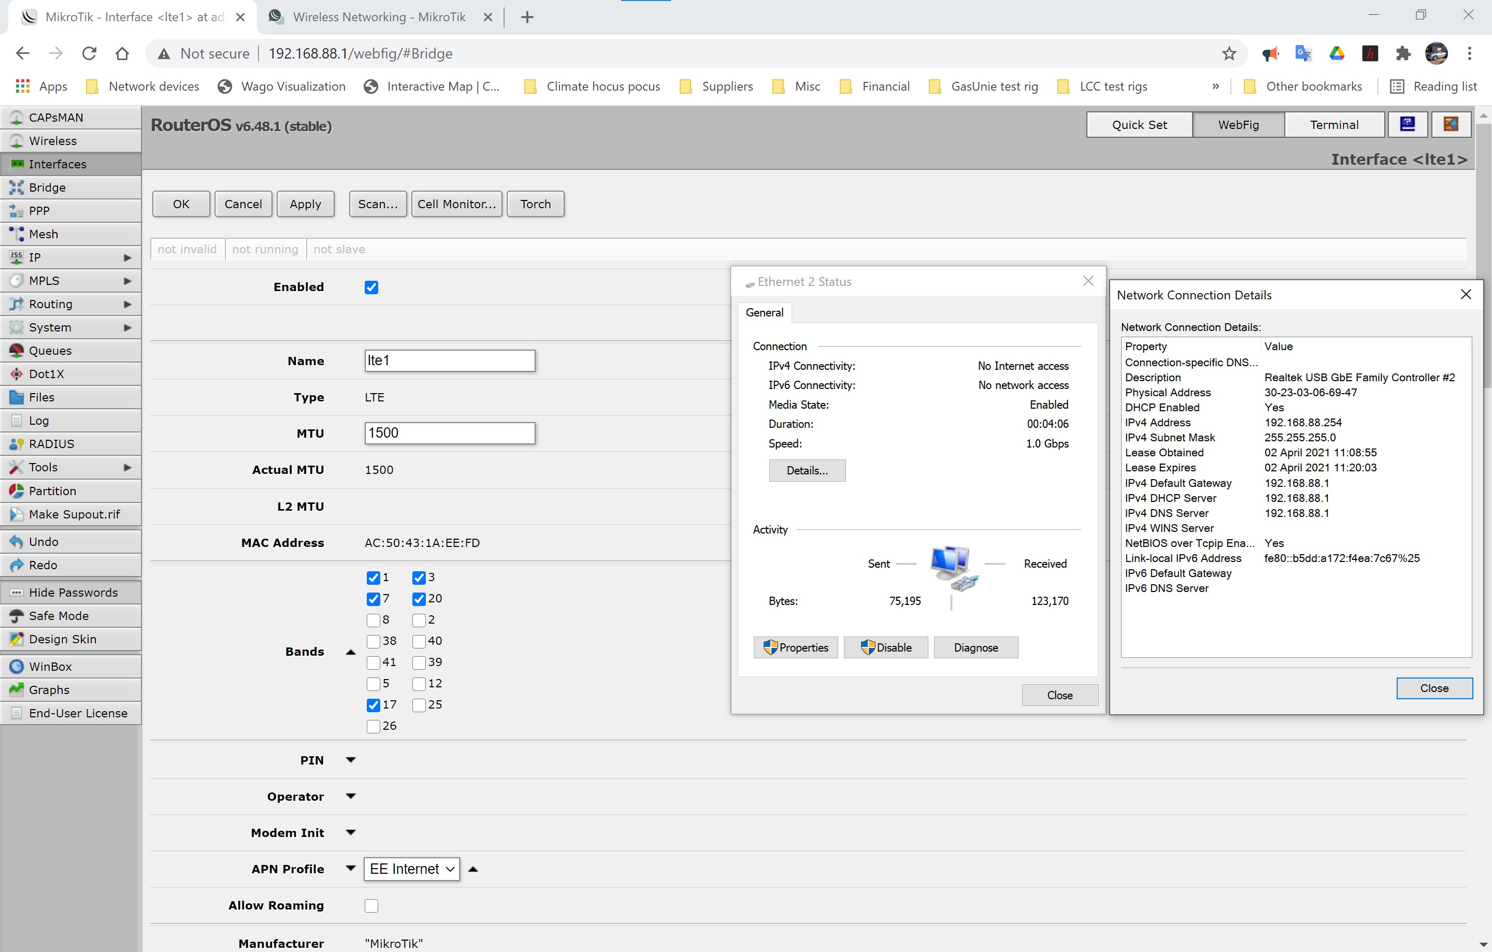Open the Files folder icon
Image resolution: width=1492 pixels, height=952 pixels.
coord(17,398)
